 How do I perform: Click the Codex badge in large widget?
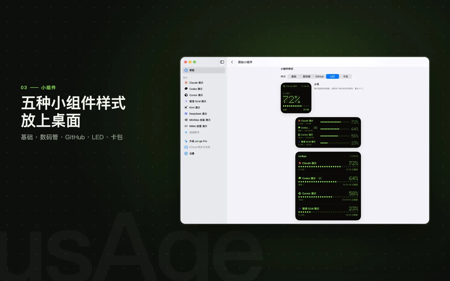point(320,178)
